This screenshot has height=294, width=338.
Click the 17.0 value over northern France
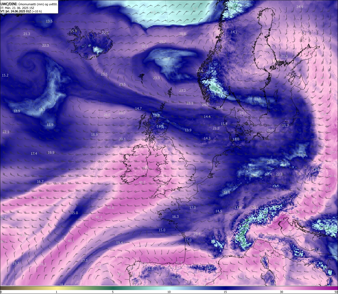193,208
